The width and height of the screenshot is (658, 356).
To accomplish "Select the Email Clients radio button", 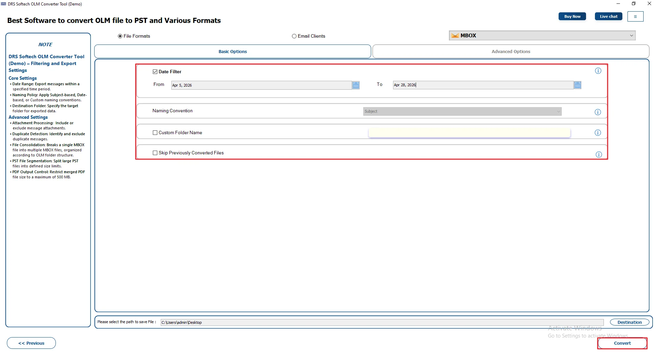I will (294, 36).
